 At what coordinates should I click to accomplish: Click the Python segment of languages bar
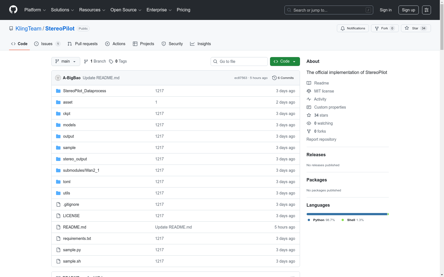[x=347, y=214]
